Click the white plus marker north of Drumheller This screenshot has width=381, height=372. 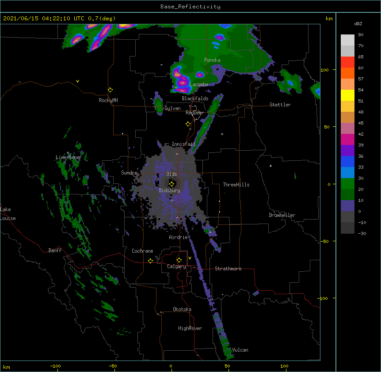pyautogui.click(x=271, y=166)
